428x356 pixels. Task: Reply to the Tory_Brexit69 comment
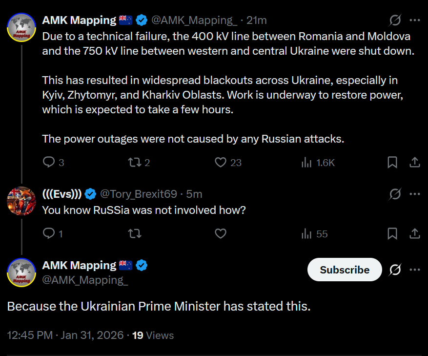pyautogui.click(x=49, y=234)
